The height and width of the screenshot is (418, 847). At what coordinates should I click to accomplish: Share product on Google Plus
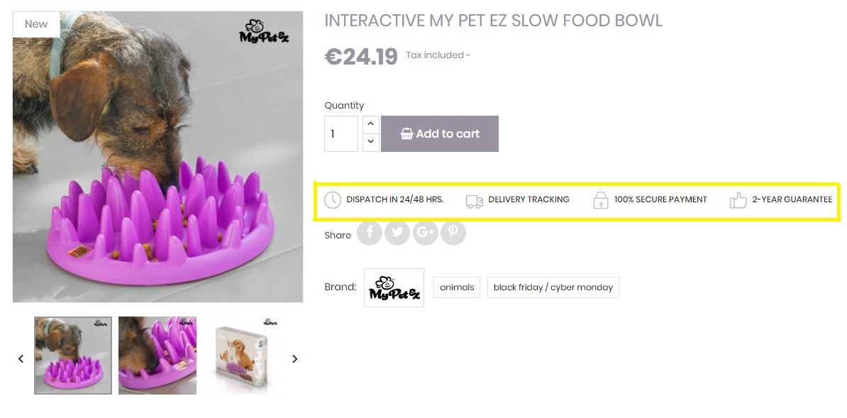(425, 233)
